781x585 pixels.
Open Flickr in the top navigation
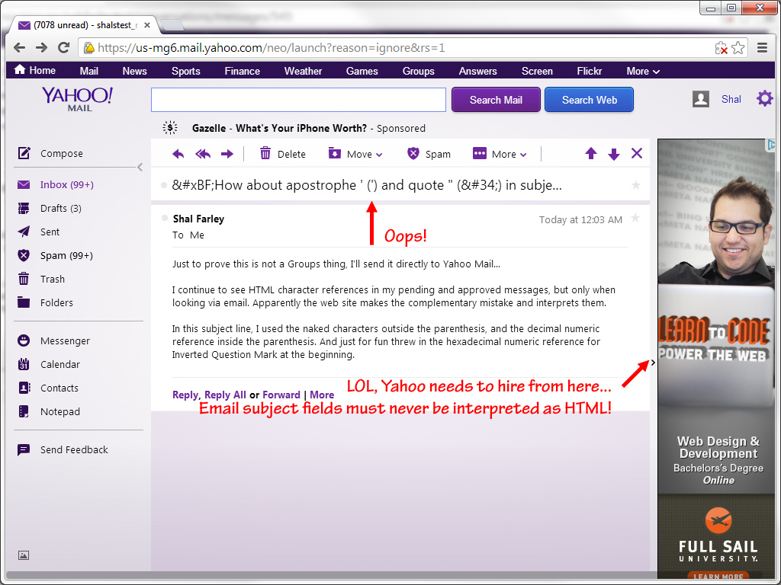[x=590, y=71]
